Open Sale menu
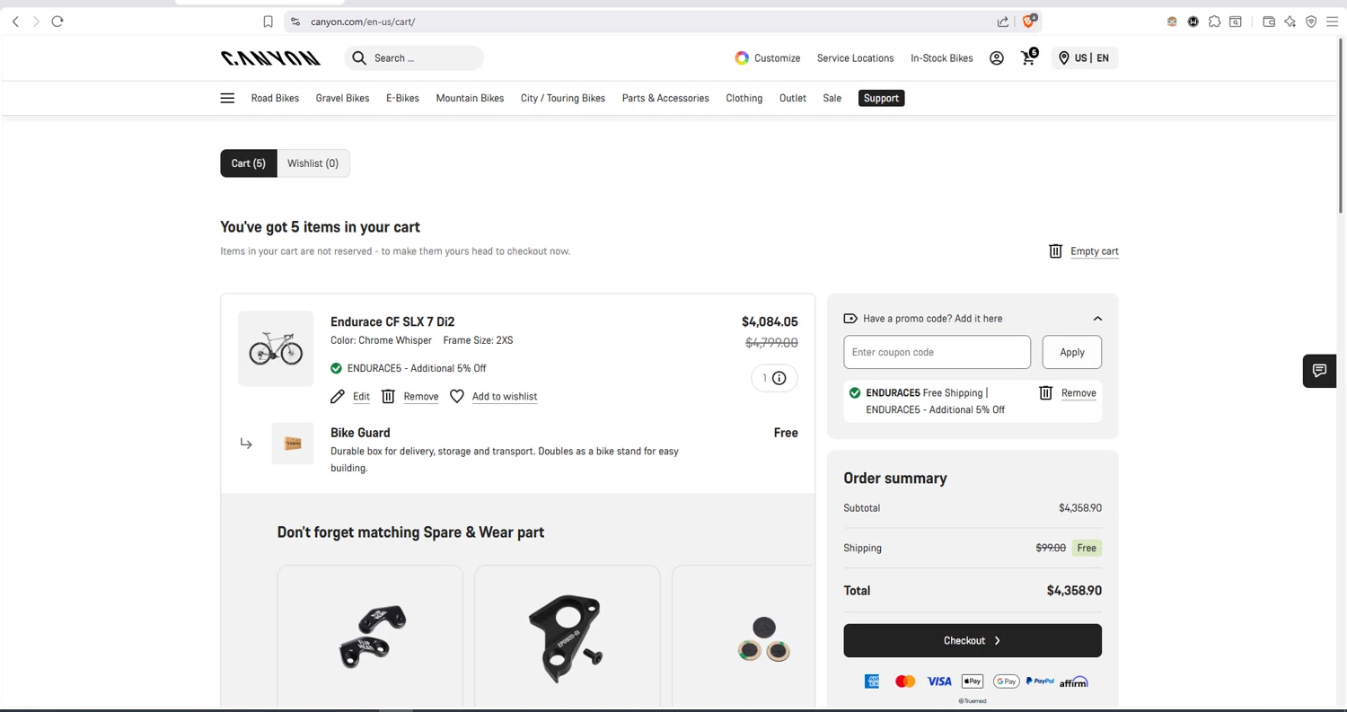Image resolution: width=1347 pixels, height=712 pixels. [x=832, y=98]
